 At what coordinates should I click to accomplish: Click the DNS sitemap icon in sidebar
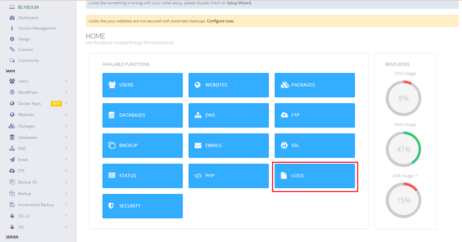(12, 149)
